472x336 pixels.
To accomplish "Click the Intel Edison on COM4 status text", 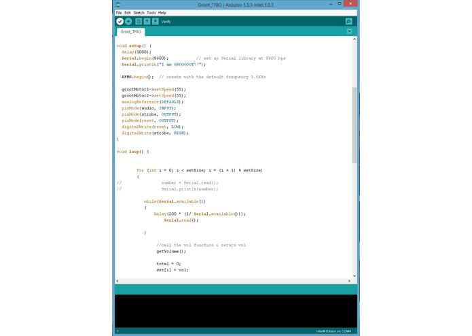I will (x=333, y=331).
